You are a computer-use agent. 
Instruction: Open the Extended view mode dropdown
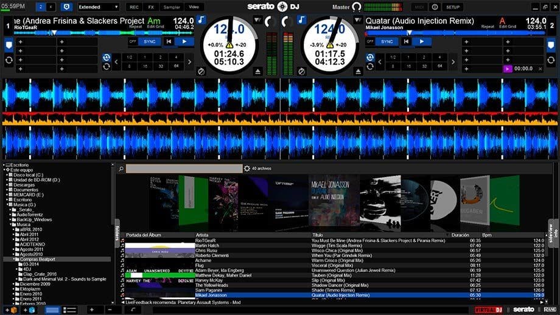tap(99, 7)
